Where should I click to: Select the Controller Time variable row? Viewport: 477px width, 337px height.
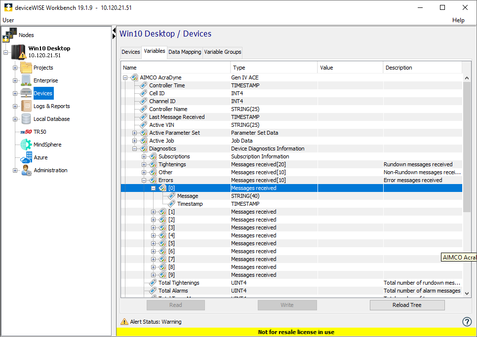pyautogui.click(x=167, y=85)
